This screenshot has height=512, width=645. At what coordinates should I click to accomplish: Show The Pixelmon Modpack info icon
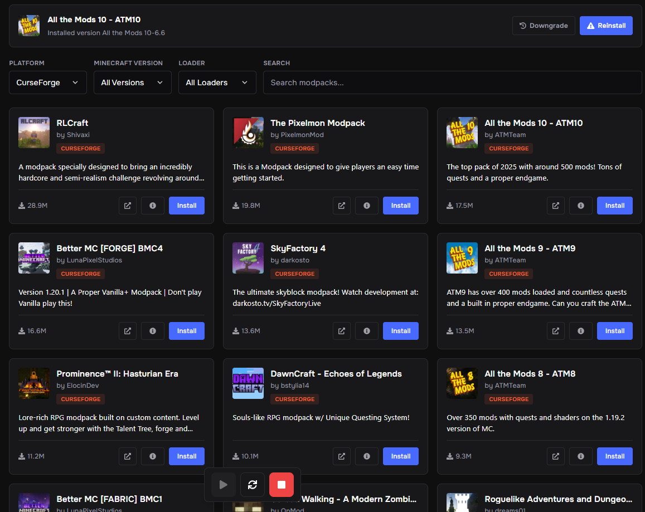click(x=366, y=206)
